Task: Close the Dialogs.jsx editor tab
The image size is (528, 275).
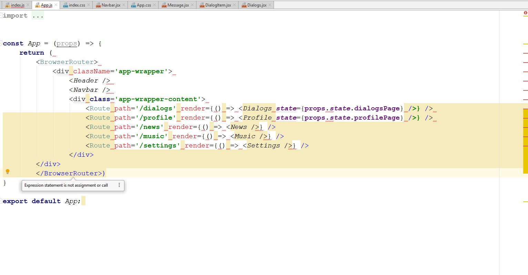Action: pyautogui.click(x=270, y=5)
